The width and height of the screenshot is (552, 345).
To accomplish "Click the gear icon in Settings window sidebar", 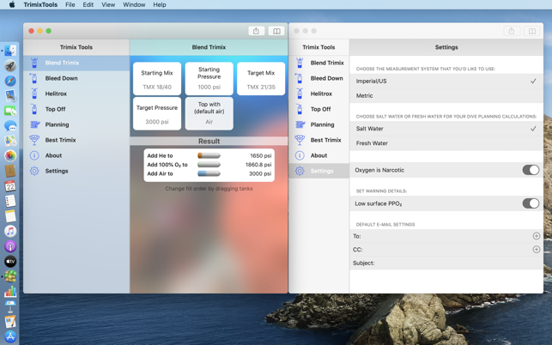I will click(300, 171).
